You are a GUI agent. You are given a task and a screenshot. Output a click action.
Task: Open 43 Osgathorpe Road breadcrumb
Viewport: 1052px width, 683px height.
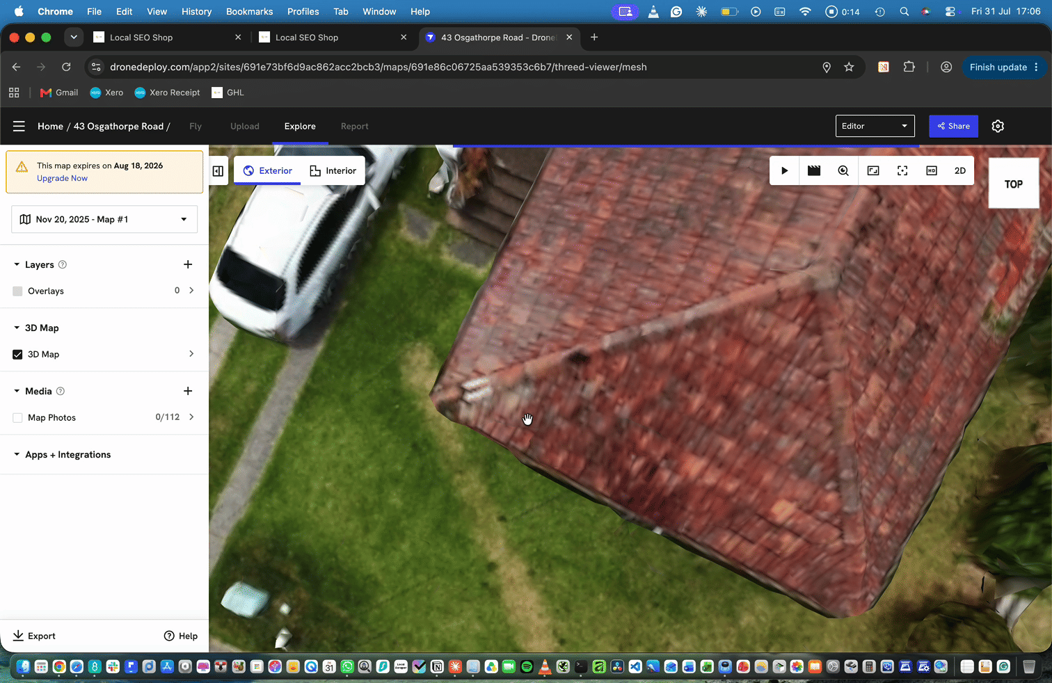(118, 126)
